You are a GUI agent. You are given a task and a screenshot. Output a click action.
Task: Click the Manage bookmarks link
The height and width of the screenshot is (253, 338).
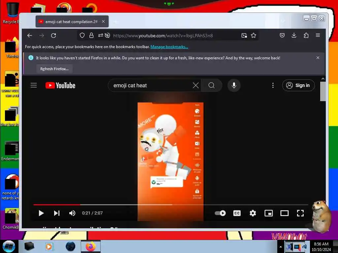point(169,47)
